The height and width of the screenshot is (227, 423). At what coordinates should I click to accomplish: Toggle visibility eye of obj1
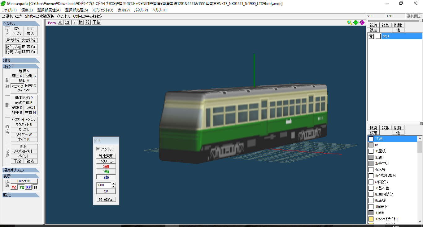tap(371, 36)
